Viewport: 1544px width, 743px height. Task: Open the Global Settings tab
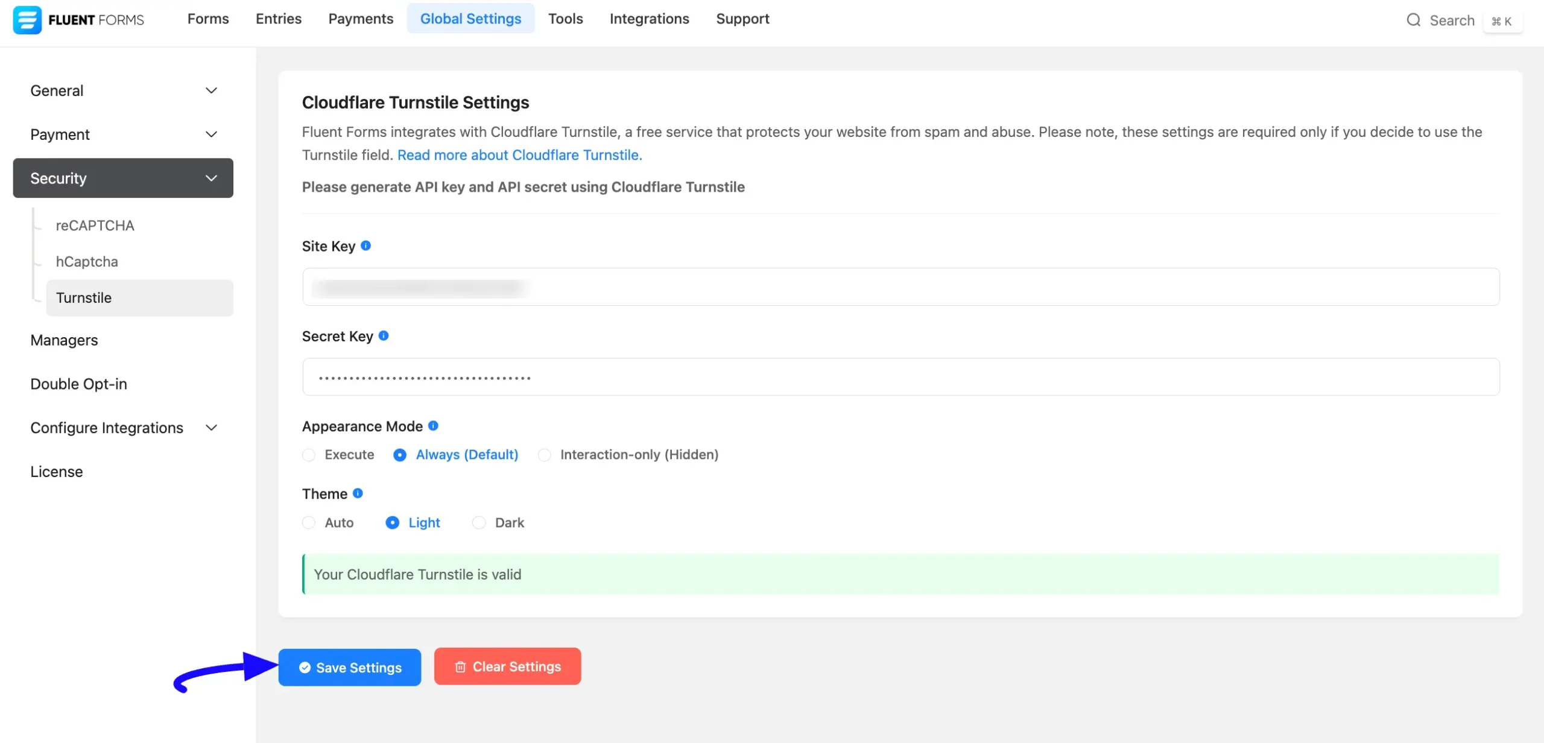click(x=470, y=19)
